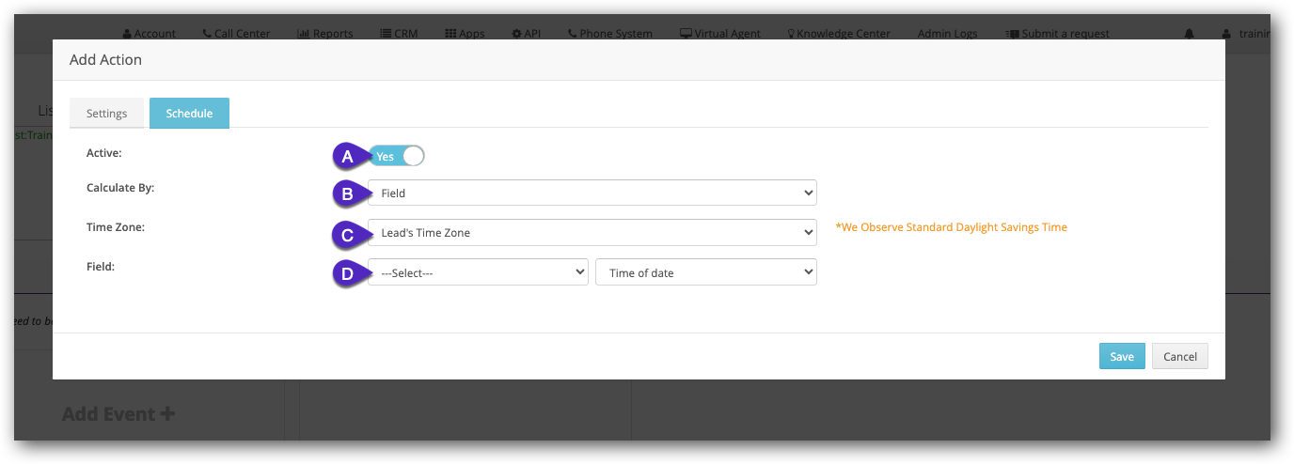Click the 'Field:' label
This screenshot has height=464, width=1294.
(101, 267)
